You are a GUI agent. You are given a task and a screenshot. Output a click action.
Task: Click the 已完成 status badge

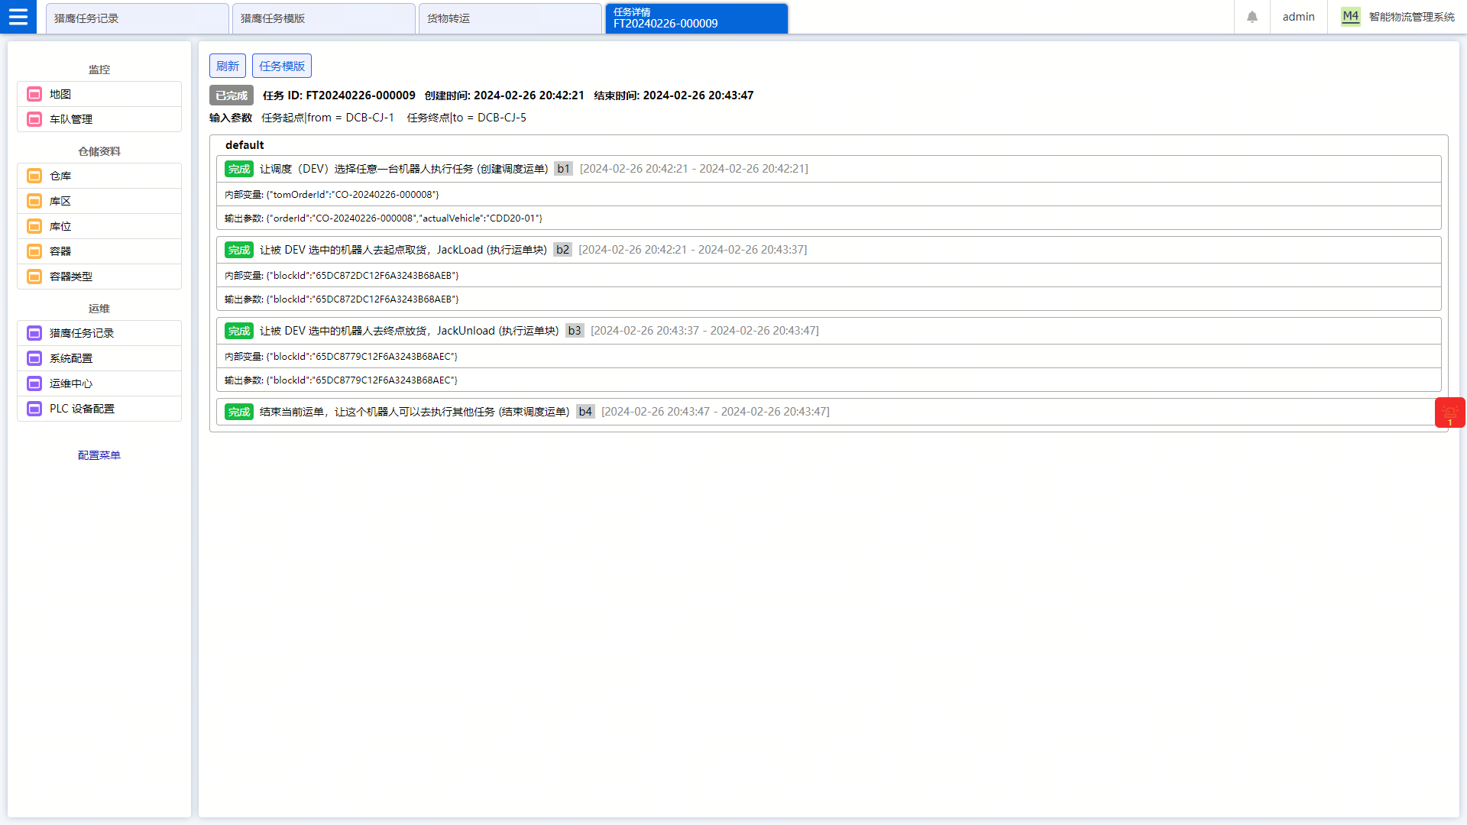pyautogui.click(x=232, y=95)
